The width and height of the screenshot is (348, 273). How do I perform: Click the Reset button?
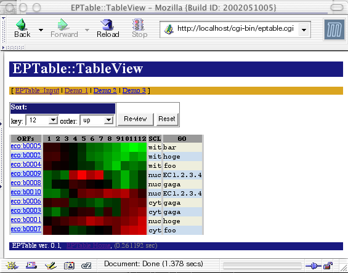point(167,119)
